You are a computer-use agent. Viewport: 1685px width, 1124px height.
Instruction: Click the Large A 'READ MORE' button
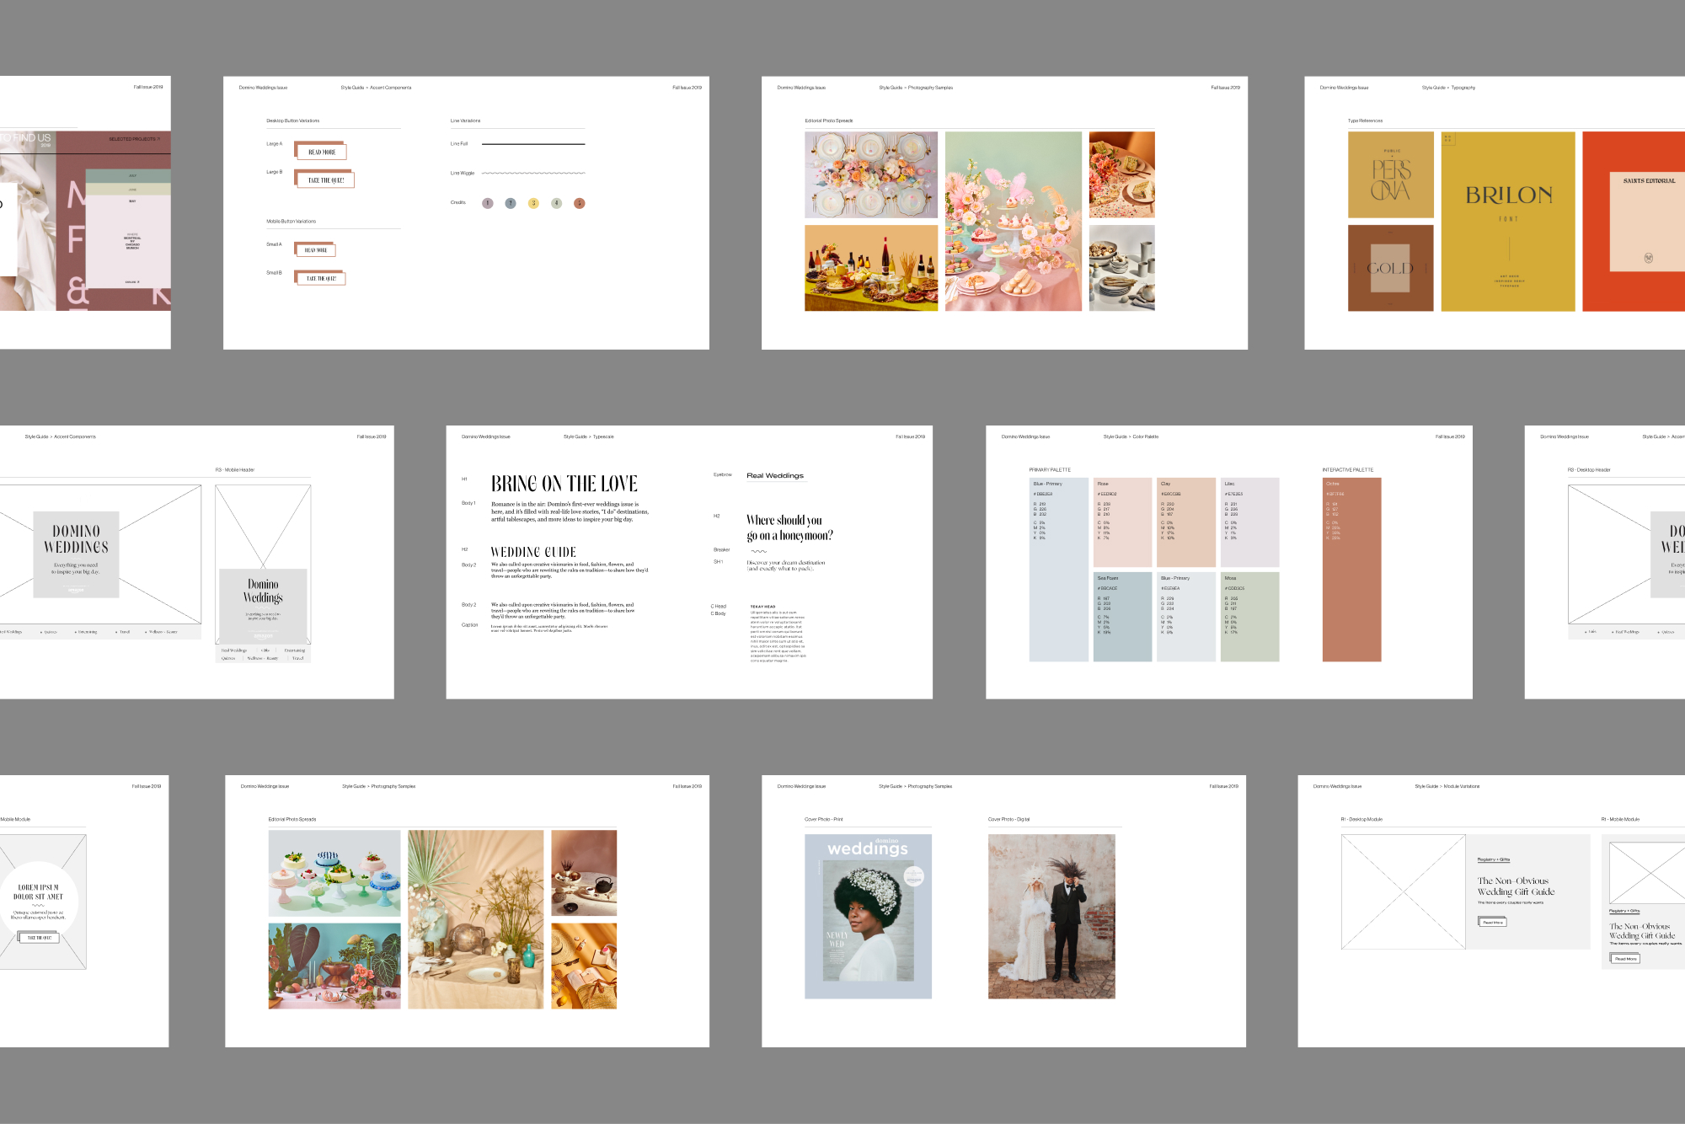321,152
